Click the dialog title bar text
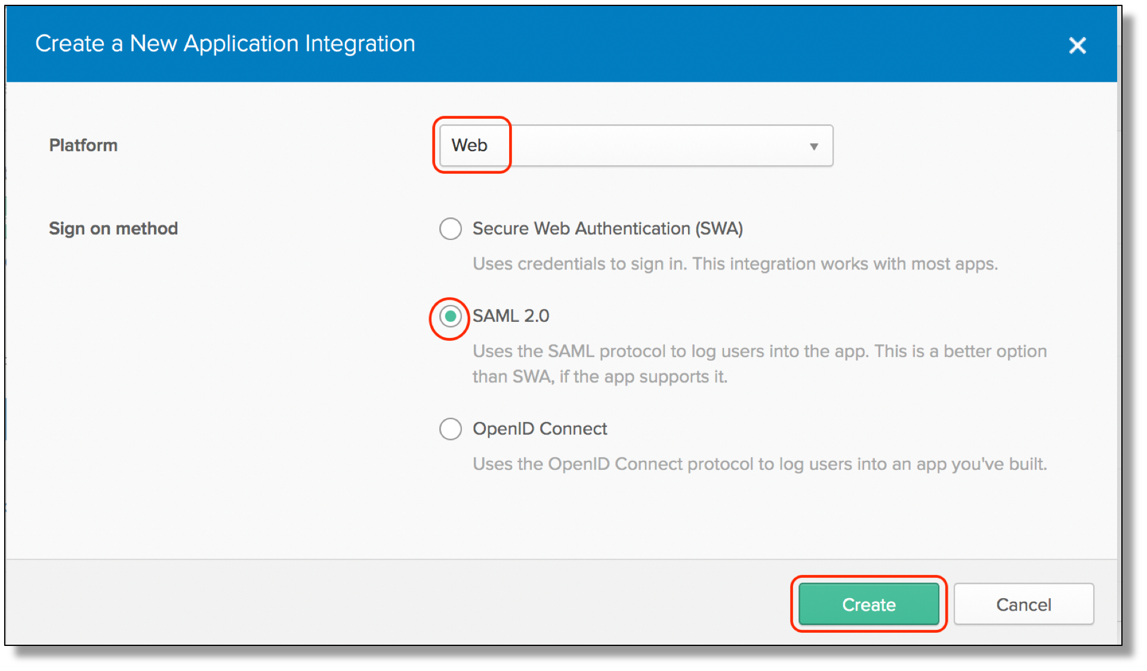The height and width of the screenshot is (671, 1147). [x=225, y=44]
